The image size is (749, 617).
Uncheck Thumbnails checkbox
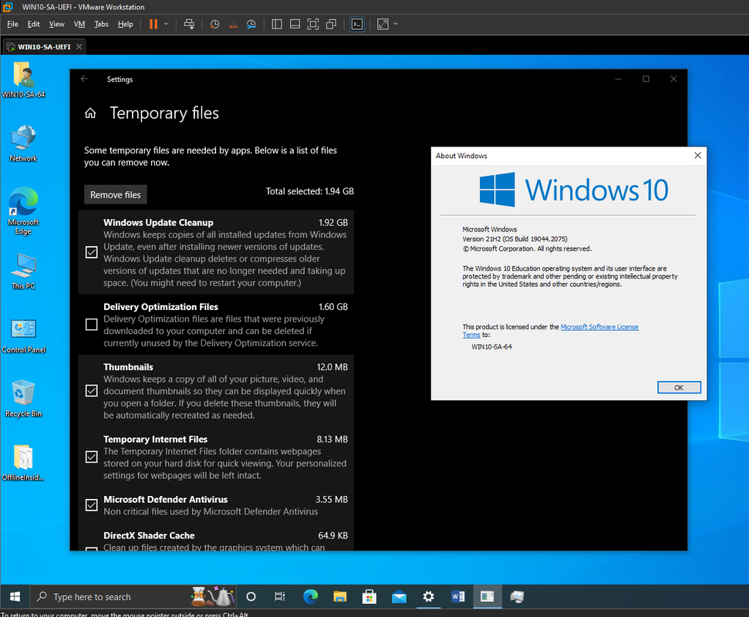pyautogui.click(x=91, y=391)
